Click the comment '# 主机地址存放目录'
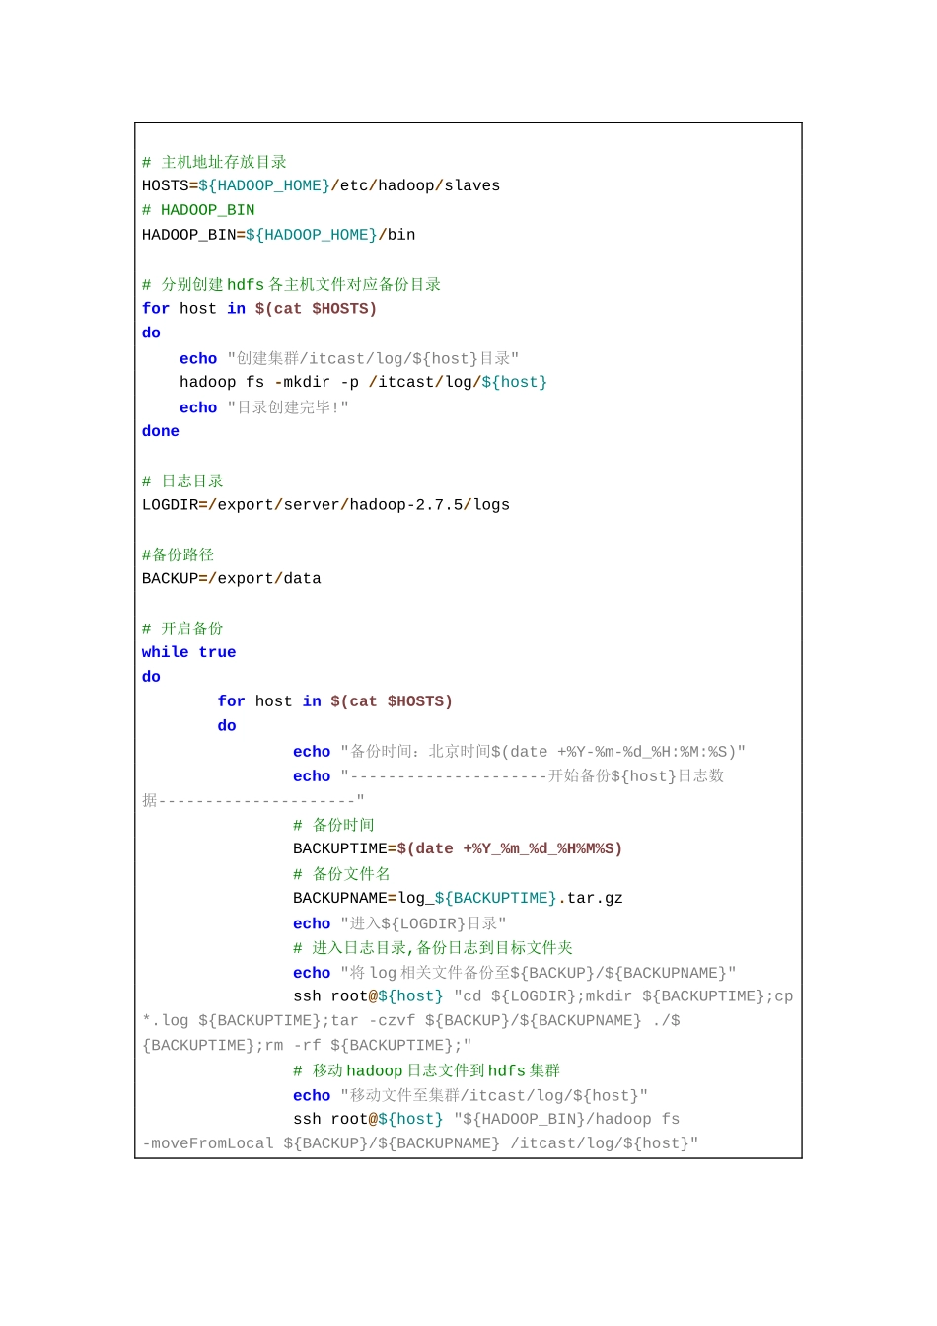This screenshot has width=937, height=1326. tap(214, 162)
